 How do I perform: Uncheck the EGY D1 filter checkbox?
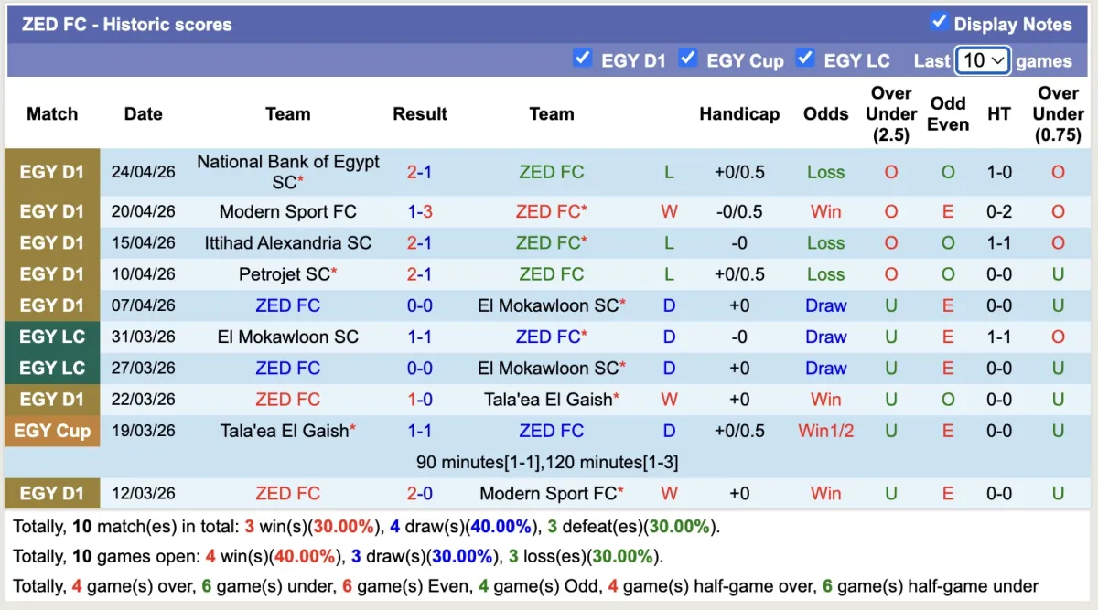(x=582, y=59)
